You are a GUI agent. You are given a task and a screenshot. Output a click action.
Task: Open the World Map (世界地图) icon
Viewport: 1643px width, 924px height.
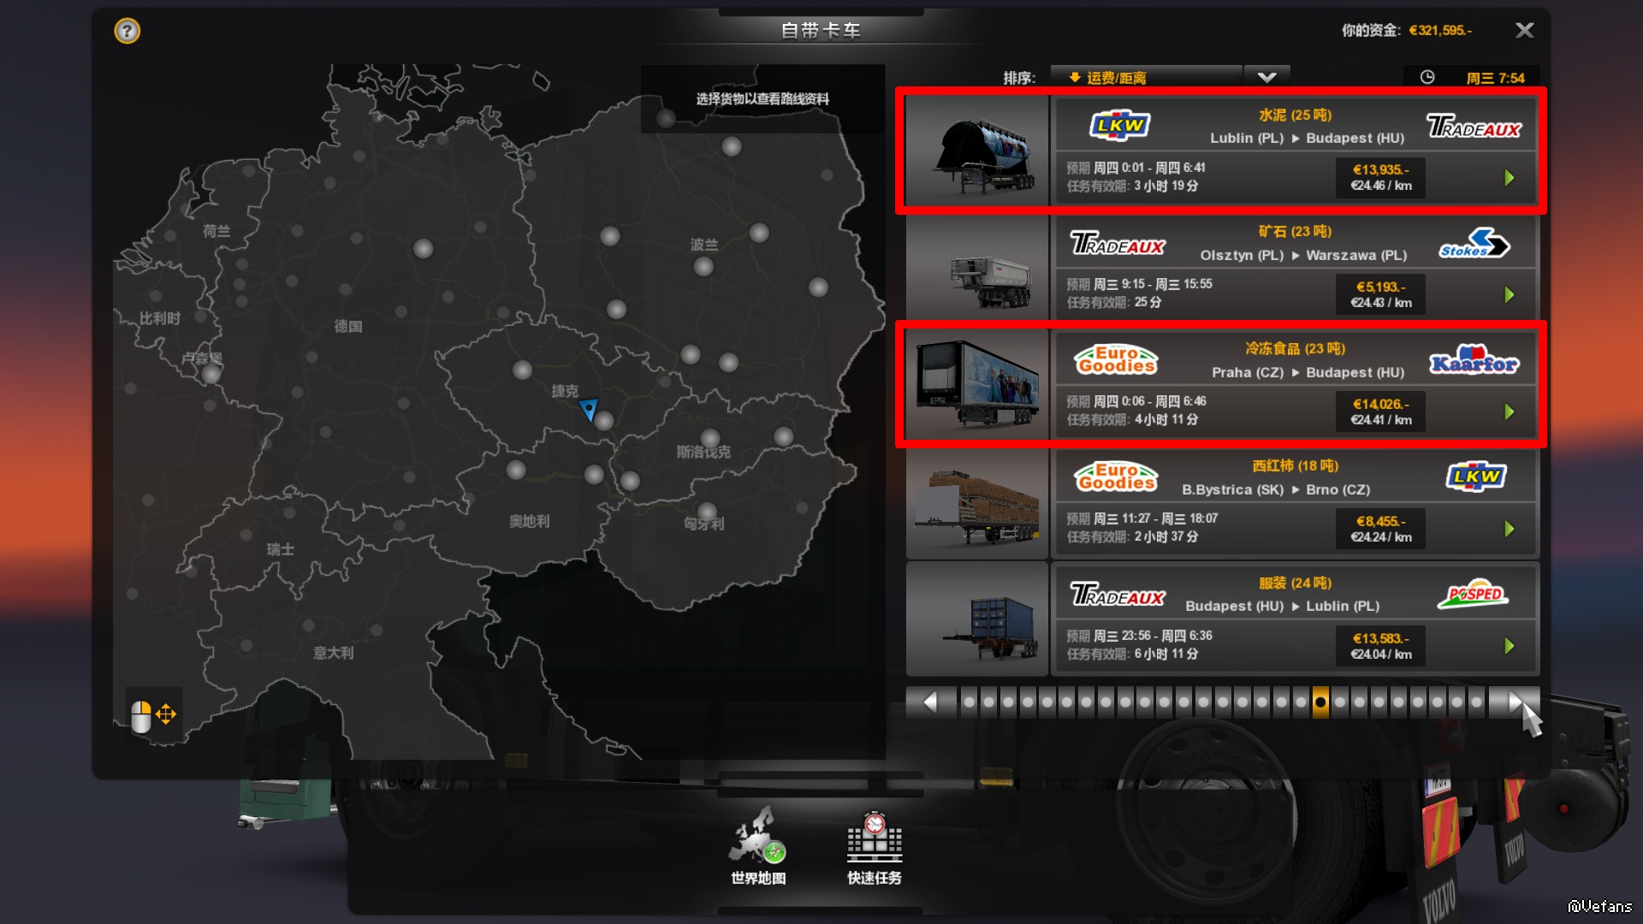(758, 845)
